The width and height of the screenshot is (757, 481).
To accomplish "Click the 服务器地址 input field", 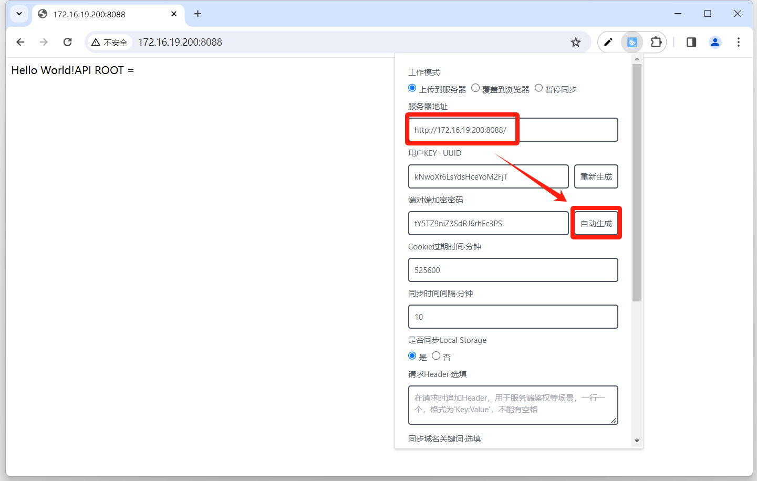I will pos(512,130).
